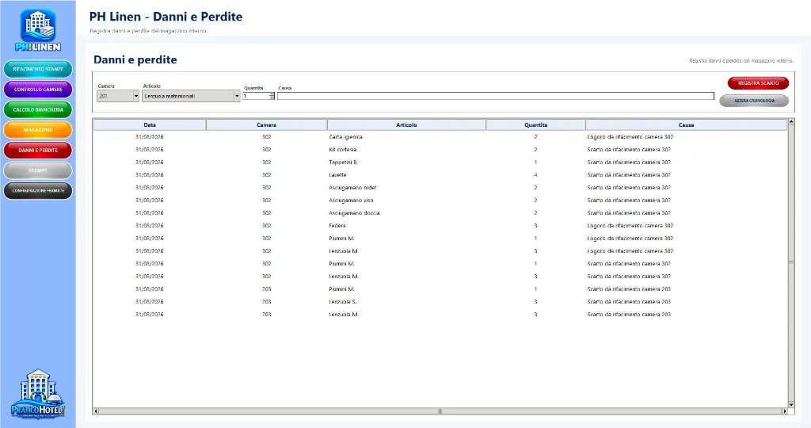
Task: Click Danni e perdite panel heading
Action: tap(135, 59)
